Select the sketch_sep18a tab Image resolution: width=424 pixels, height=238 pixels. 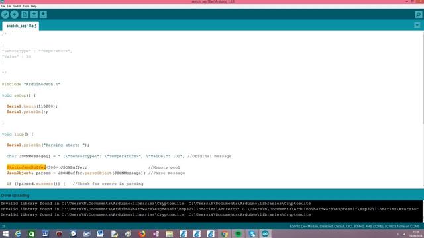(x=21, y=26)
